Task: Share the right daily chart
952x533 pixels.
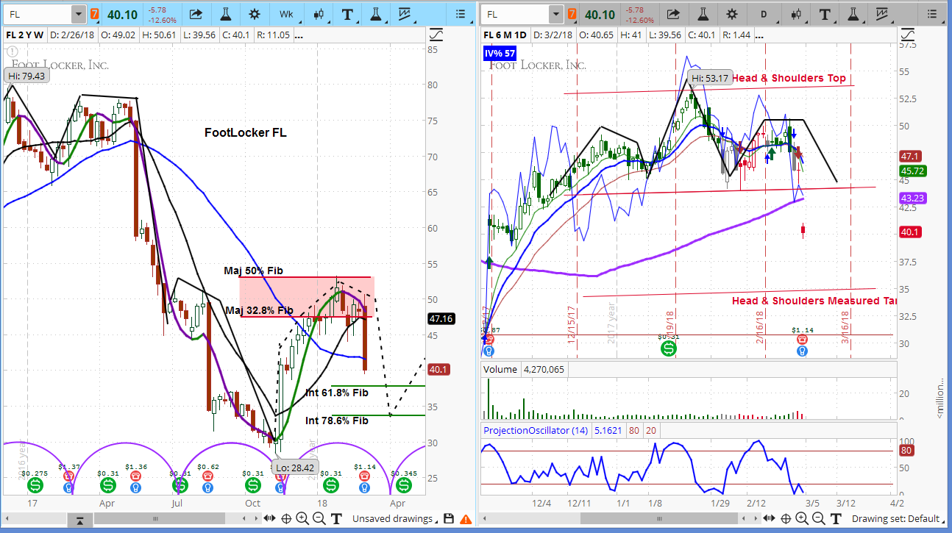Action: tap(673, 14)
